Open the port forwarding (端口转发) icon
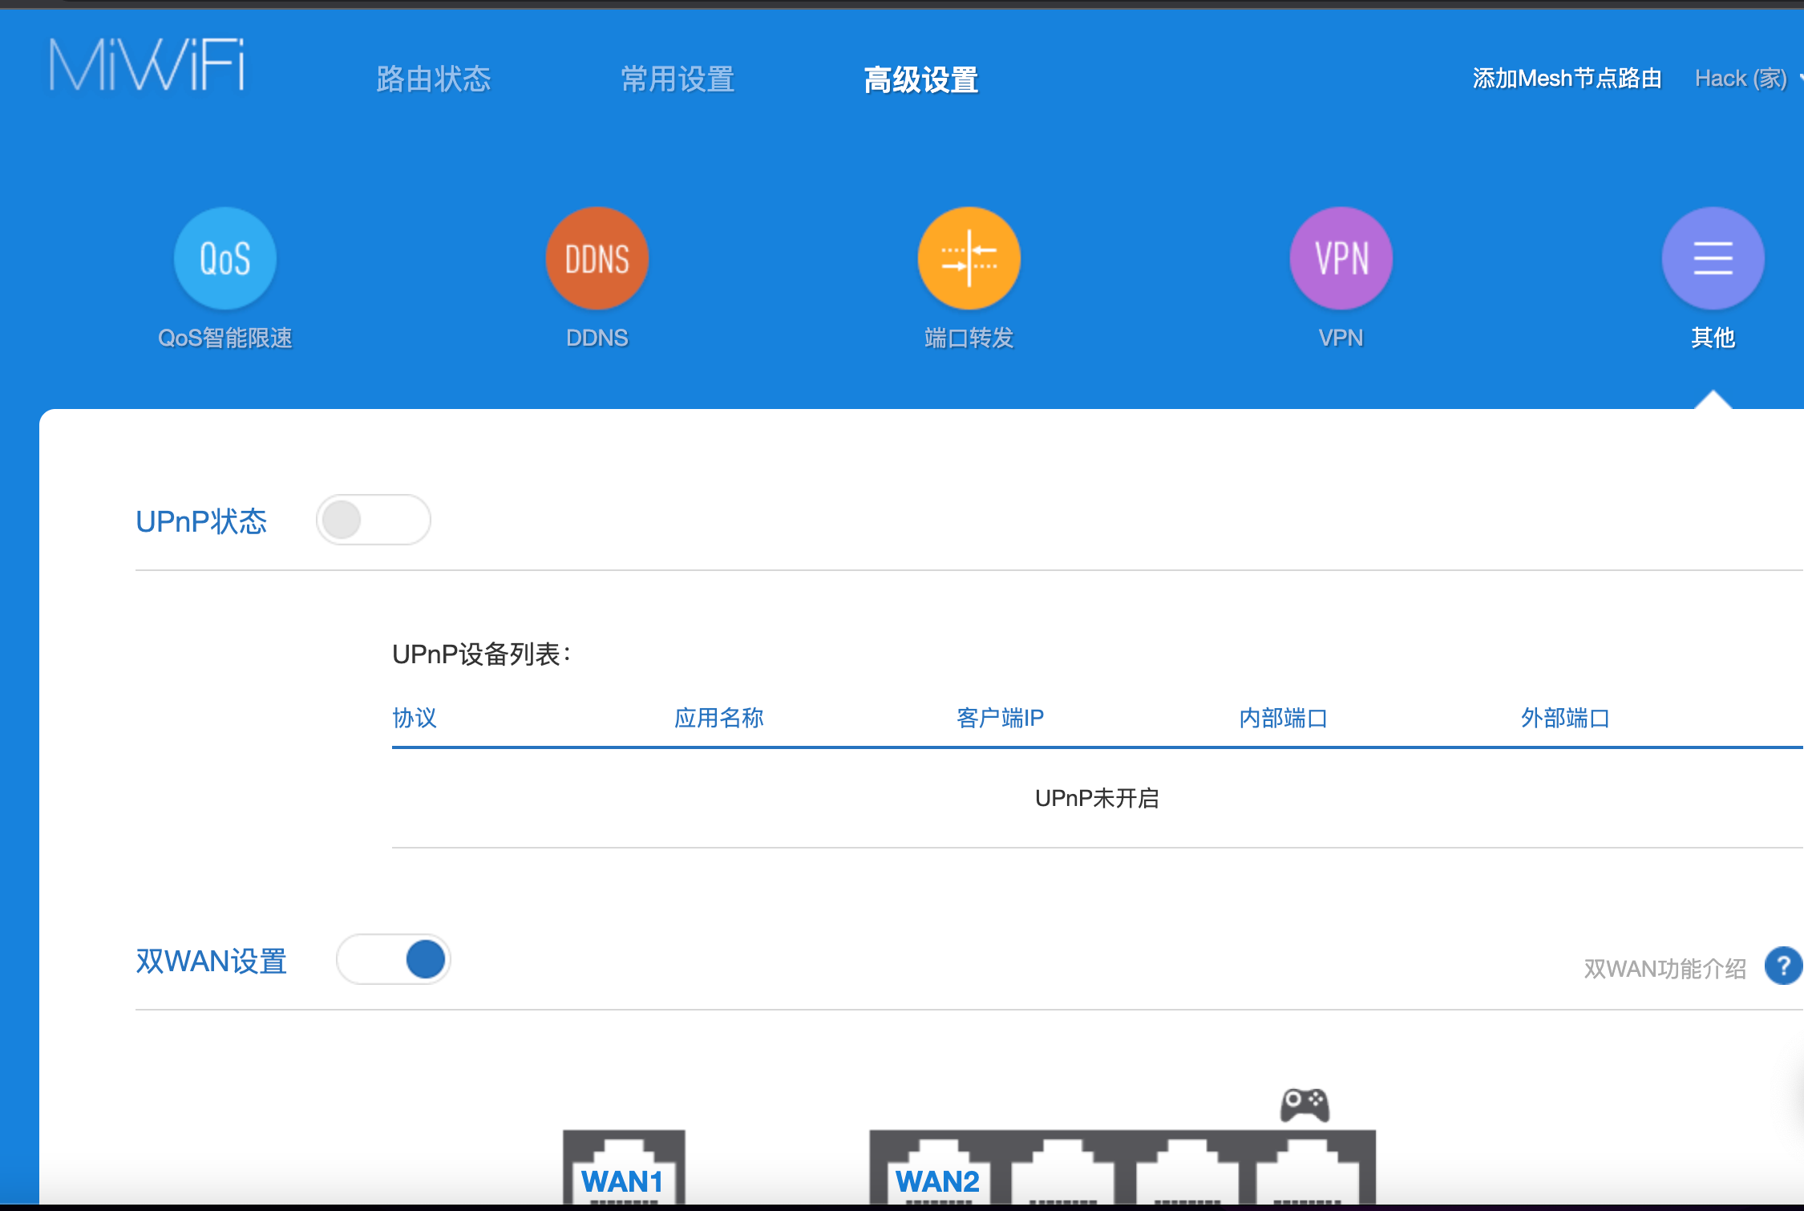 tap(969, 258)
